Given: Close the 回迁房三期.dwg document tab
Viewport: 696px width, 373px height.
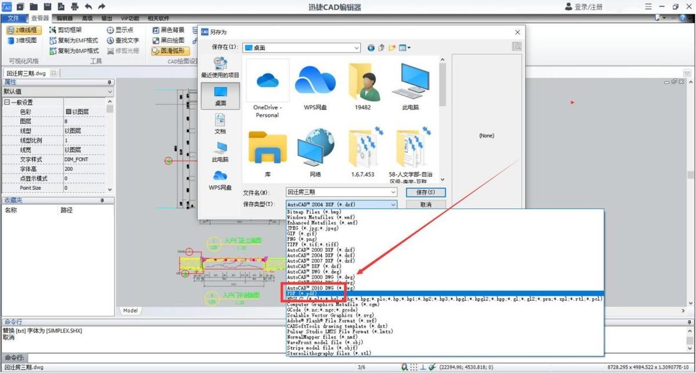Looking at the screenshot, I should pos(53,74).
